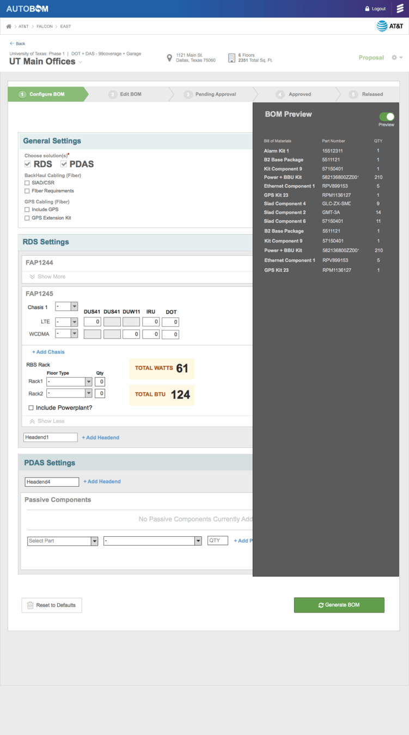This screenshot has height=735, width=409.
Task: Open the Chasis 1 dropdown
Action: pyautogui.click(x=67, y=307)
